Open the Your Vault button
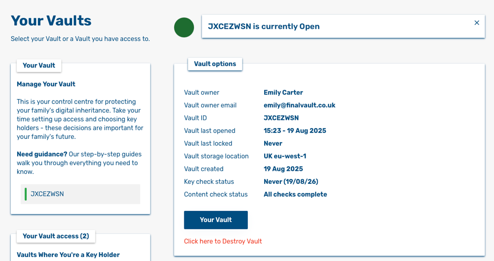The width and height of the screenshot is (494, 261). 215,220
